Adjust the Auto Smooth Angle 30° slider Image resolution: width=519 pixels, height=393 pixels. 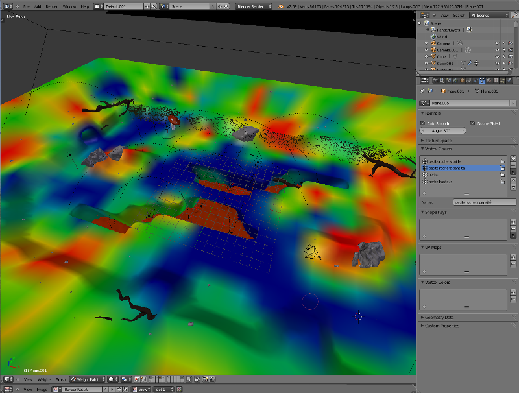coord(443,130)
